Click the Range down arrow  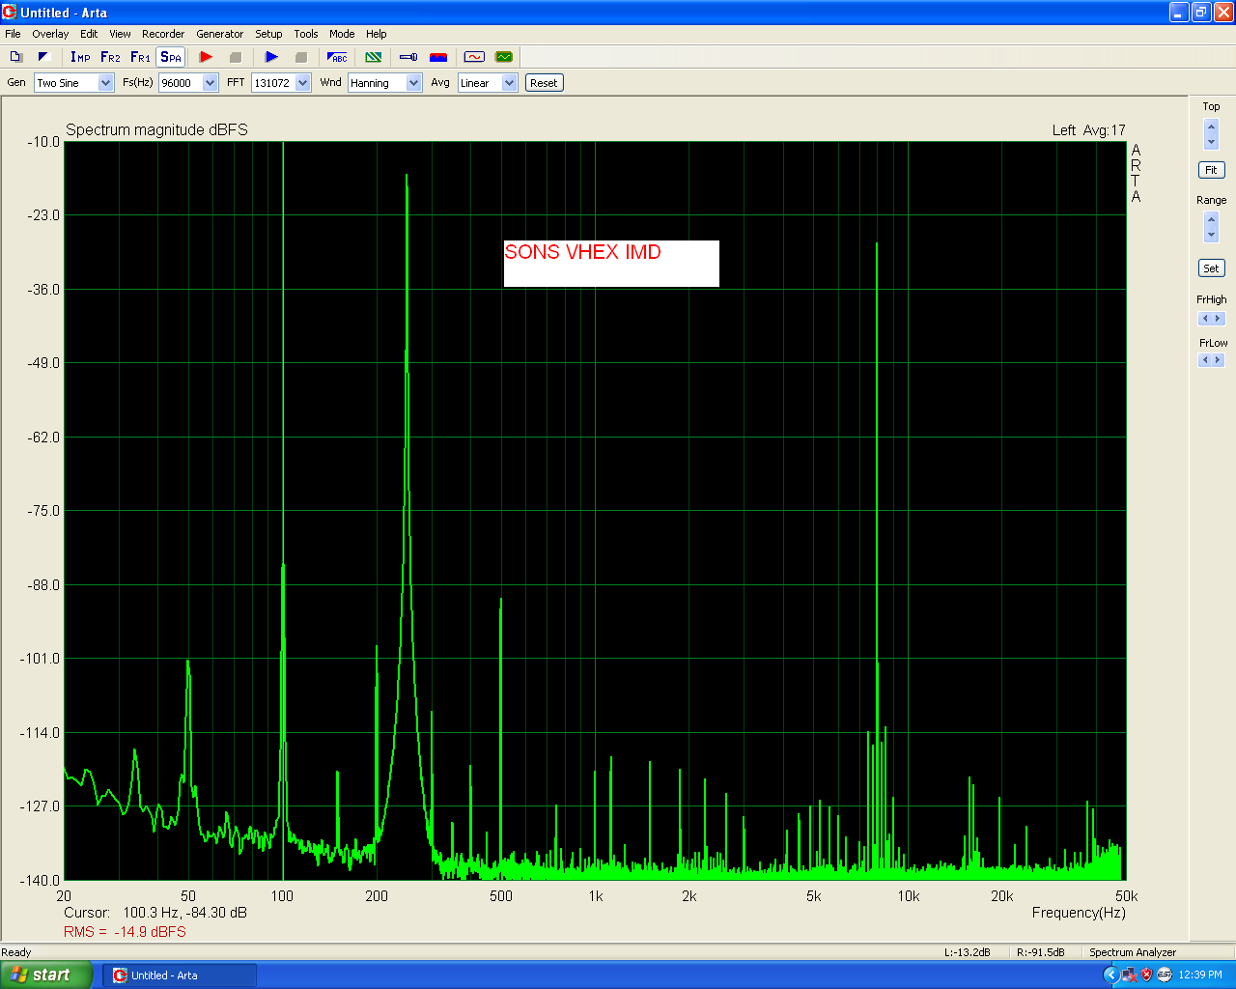click(1211, 235)
